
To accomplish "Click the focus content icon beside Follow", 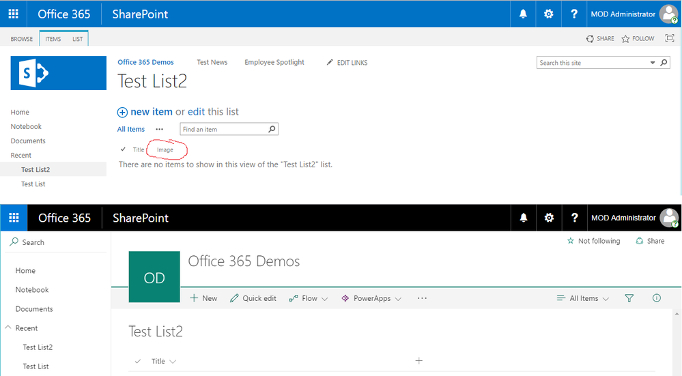I will [x=669, y=39].
